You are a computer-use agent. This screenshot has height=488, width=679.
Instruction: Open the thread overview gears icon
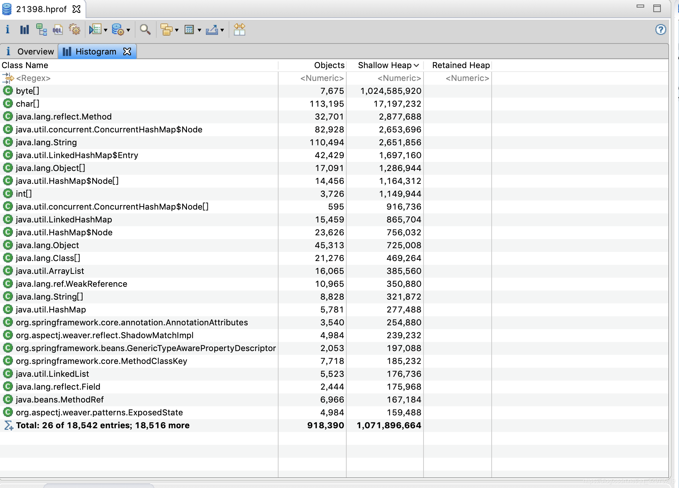click(x=75, y=30)
